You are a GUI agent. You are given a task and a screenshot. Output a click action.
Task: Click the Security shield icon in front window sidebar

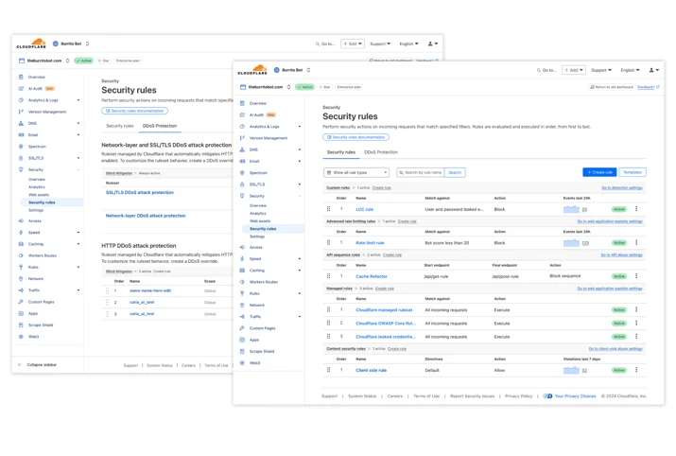pos(242,196)
